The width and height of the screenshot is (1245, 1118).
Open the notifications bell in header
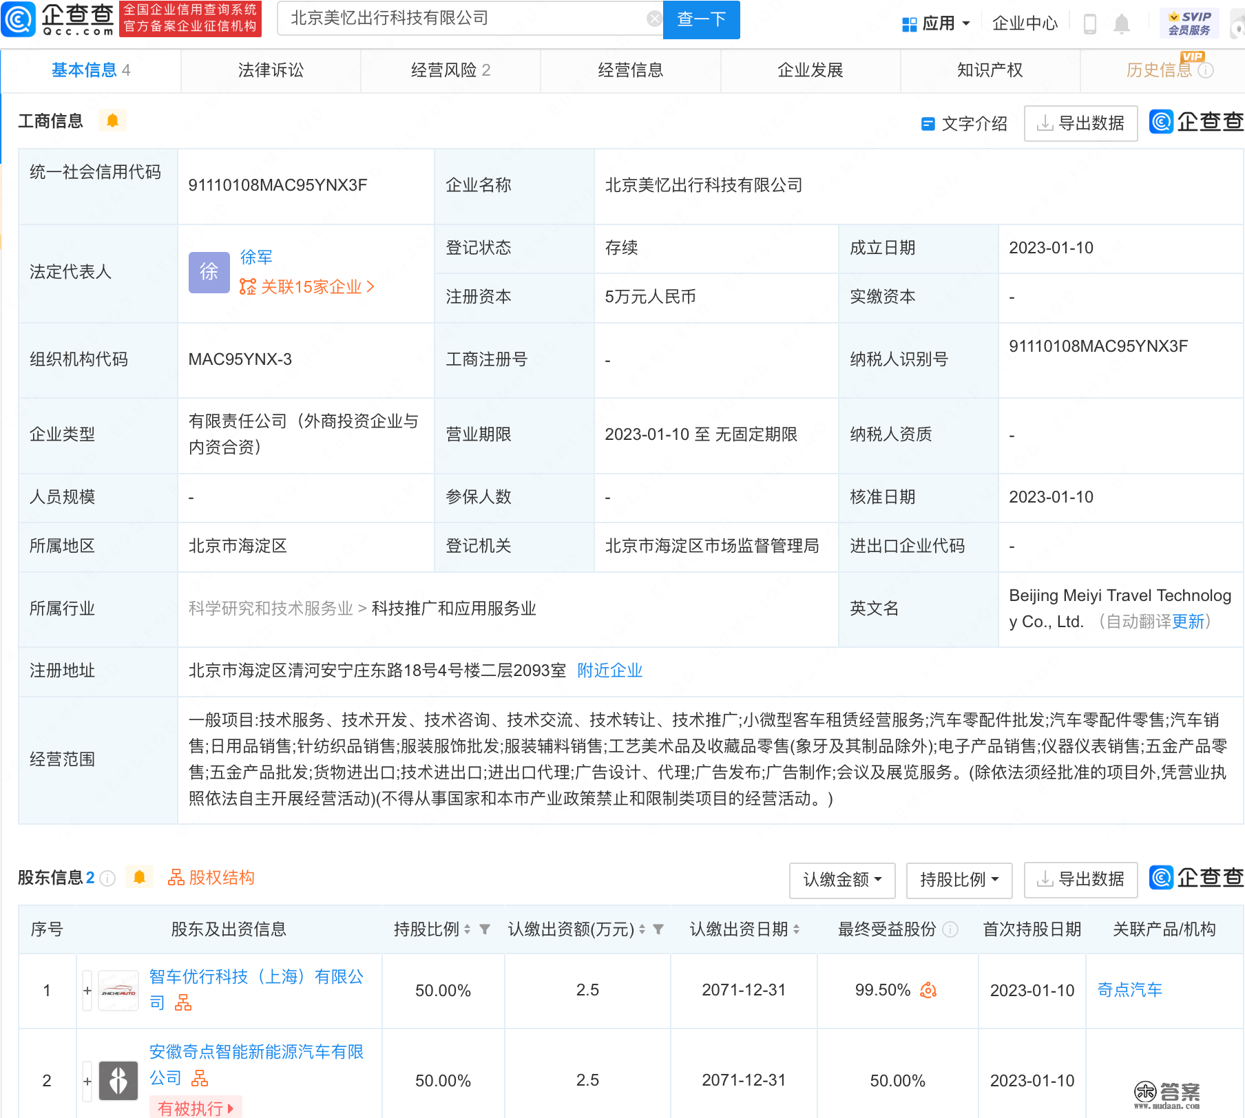tap(1122, 24)
